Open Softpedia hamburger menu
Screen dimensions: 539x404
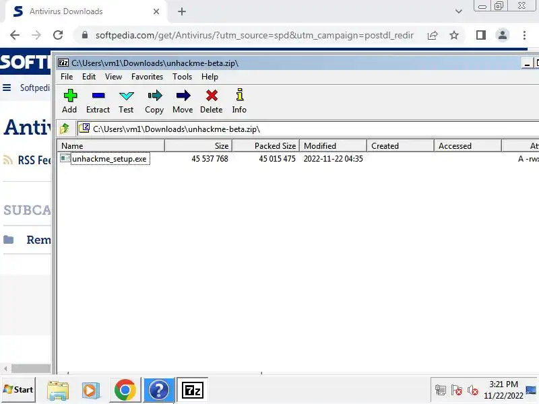pos(7,88)
